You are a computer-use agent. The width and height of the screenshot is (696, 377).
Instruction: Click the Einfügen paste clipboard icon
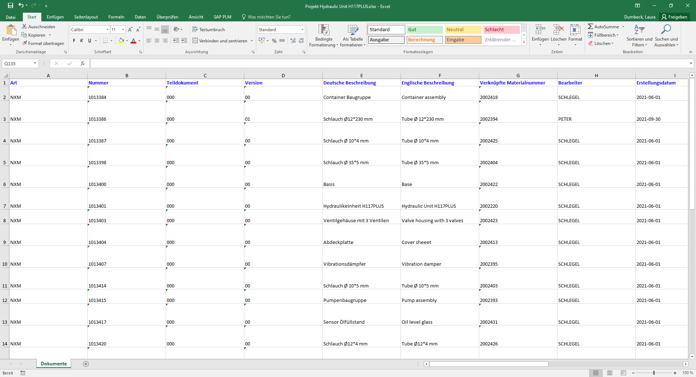[x=11, y=30]
